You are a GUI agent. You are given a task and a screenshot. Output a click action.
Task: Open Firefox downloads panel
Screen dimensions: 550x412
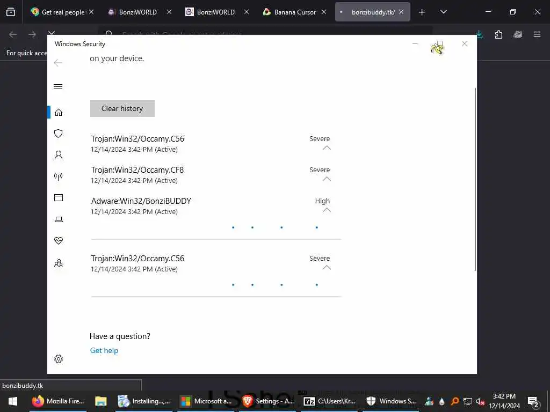pyautogui.click(x=480, y=34)
